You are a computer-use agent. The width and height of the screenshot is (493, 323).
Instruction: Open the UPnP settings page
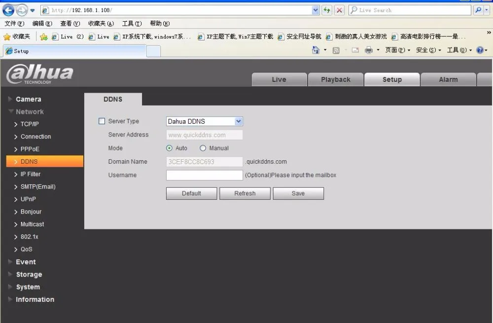tap(28, 199)
